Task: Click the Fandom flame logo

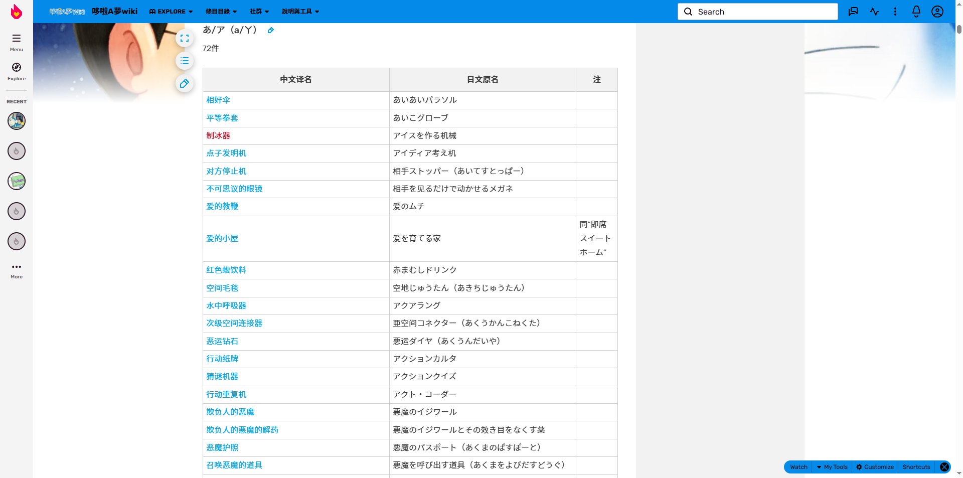Action: click(x=16, y=11)
